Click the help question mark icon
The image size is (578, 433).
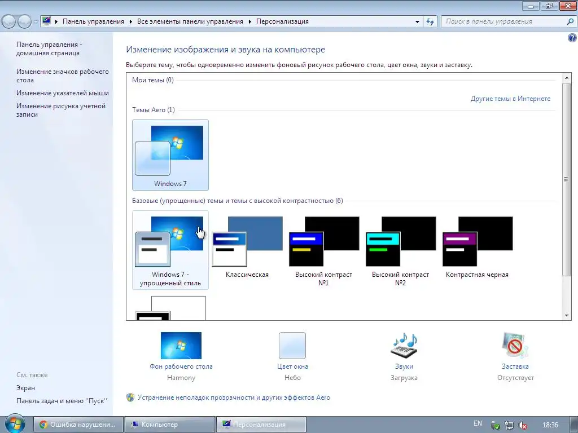click(572, 38)
